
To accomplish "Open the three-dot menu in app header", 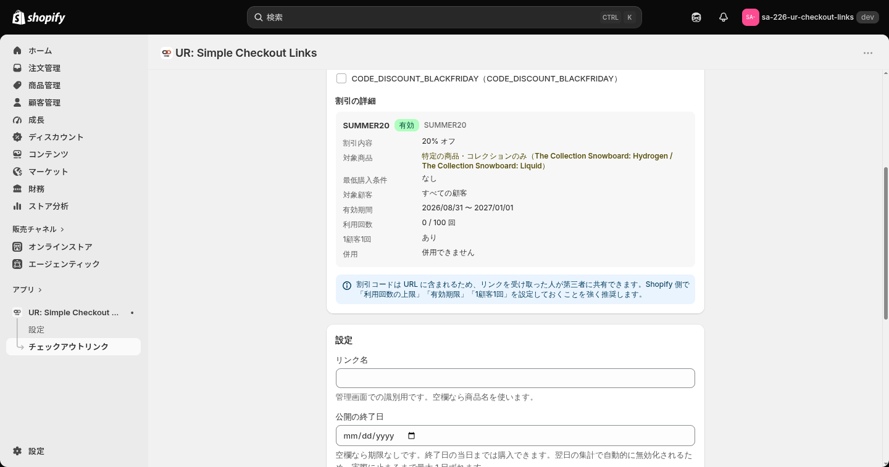I will (868, 53).
